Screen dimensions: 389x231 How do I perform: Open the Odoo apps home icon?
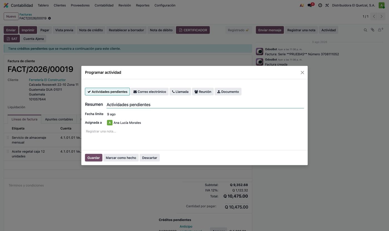tap(6, 5)
